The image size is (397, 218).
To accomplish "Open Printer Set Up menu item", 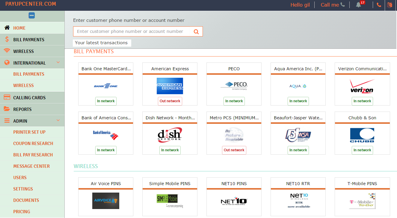I will [x=29, y=132].
